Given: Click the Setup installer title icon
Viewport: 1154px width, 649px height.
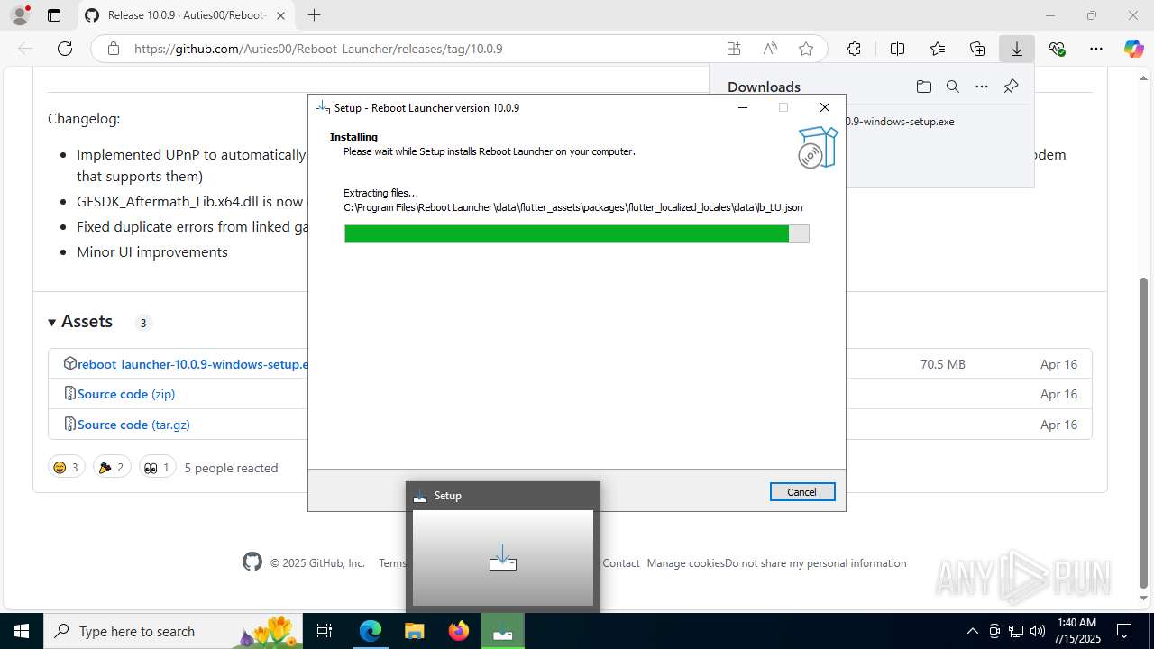Looking at the screenshot, I should tap(322, 108).
